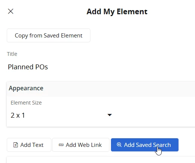Click empty Appearance header bar right of title
195x163 pixels.
119,88
